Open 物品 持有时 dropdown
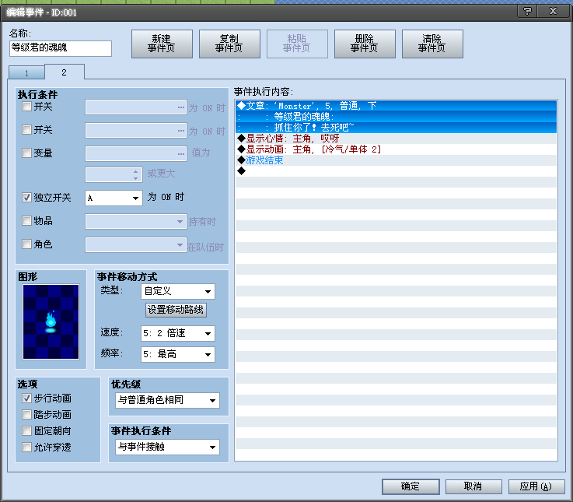The image size is (573, 502). tap(136, 221)
